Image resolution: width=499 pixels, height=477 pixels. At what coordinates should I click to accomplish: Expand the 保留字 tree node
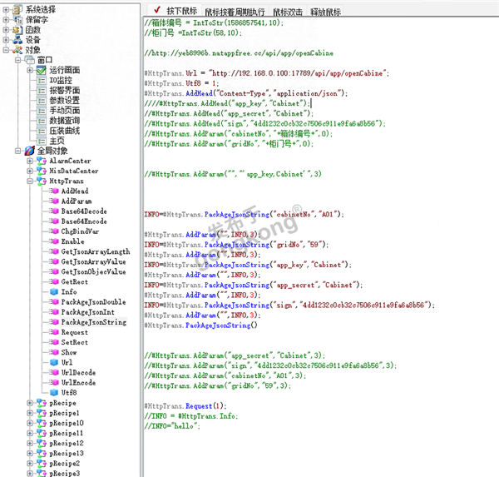7,18
